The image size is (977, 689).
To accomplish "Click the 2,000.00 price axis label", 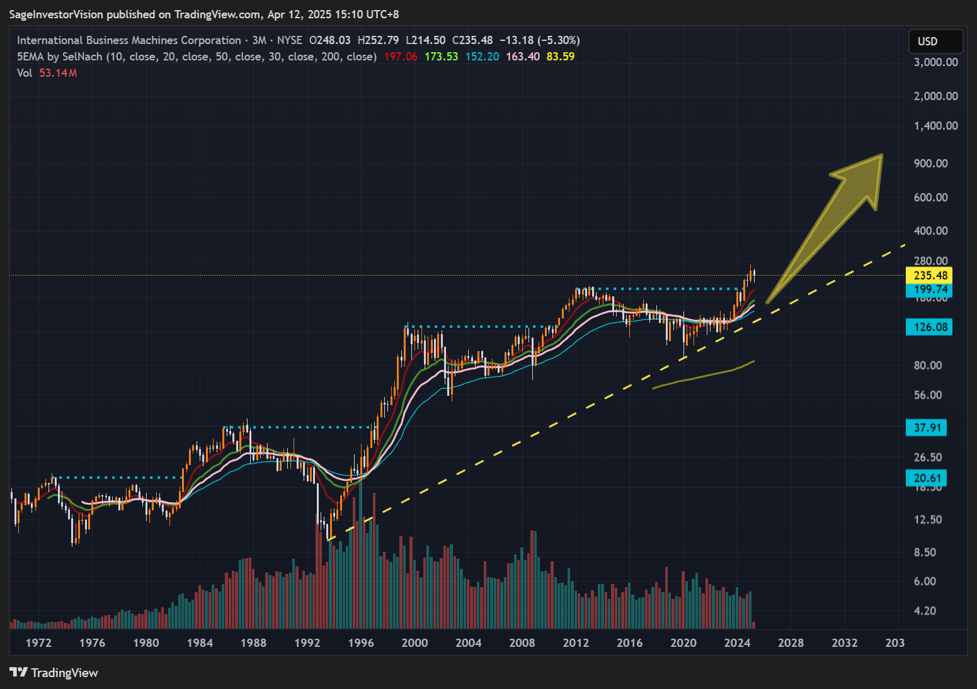I will [936, 96].
